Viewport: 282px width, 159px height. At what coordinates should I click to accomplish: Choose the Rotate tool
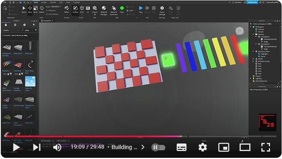click(x=41, y=9)
